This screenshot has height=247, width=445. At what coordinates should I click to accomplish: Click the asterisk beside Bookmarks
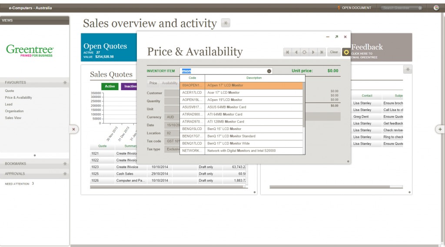tap(65, 163)
